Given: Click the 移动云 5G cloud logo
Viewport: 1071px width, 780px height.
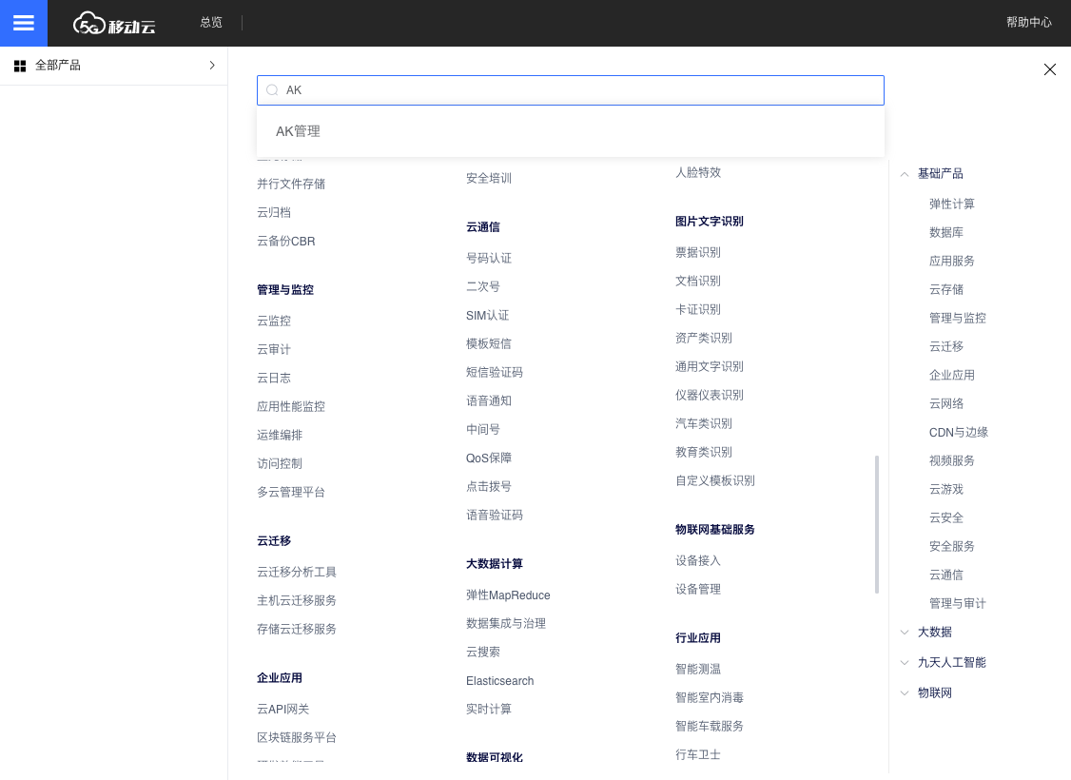Looking at the screenshot, I should click(114, 24).
